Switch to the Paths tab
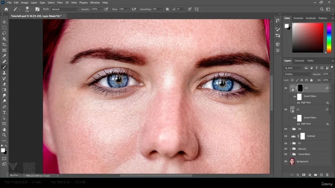 point(310,61)
